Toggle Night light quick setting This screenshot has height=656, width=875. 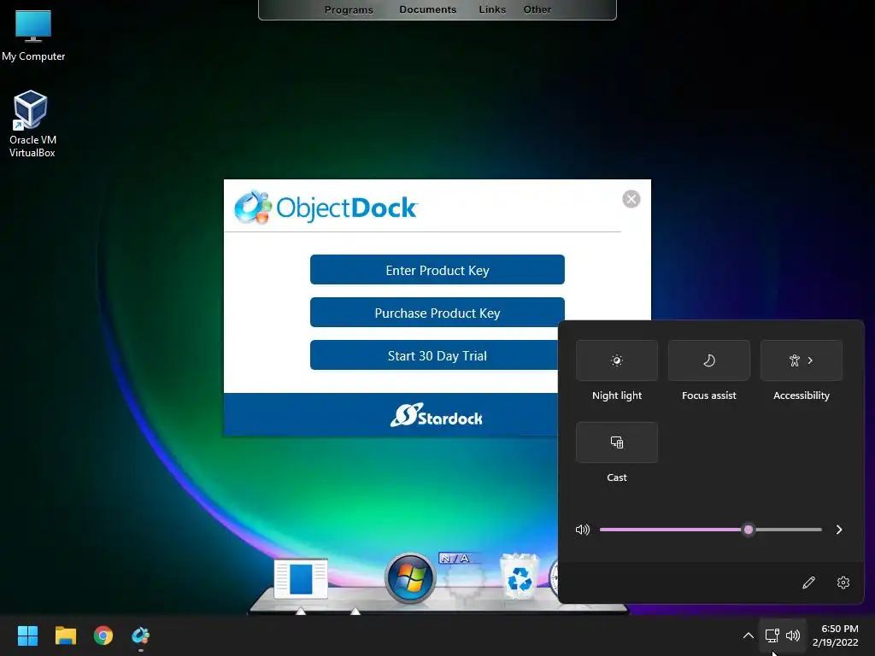point(617,360)
